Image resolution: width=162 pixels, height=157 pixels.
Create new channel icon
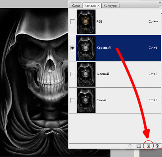pyautogui.click(x=149, y=146)
